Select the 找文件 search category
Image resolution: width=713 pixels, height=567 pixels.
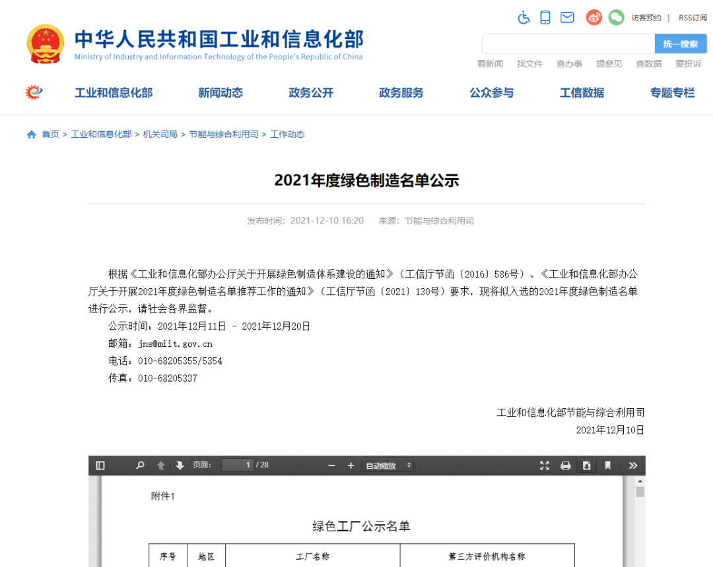[529, 63]
